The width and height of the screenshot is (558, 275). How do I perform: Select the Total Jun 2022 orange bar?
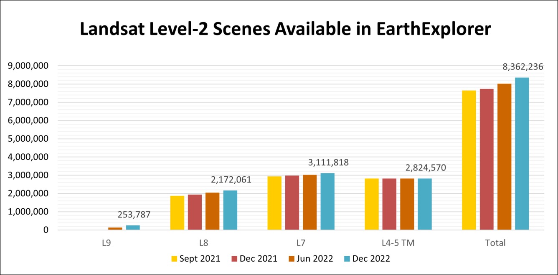[x=504, y=157]
